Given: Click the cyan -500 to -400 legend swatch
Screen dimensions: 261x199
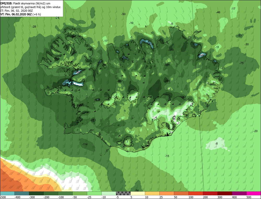Looking at the screenshot, I should [x=7, y=193].
